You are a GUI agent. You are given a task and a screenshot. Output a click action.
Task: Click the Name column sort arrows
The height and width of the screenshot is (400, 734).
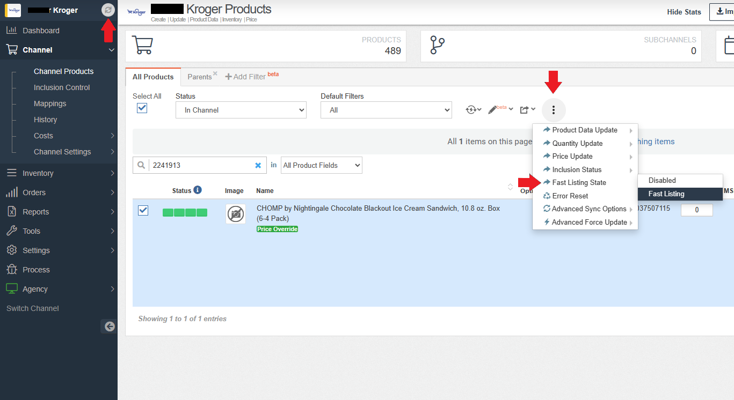click(510, 187)
